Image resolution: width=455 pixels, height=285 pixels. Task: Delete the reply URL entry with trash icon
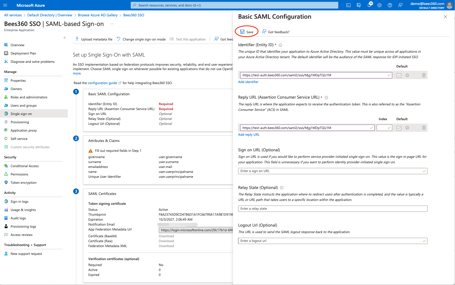[x=424, y=128]
